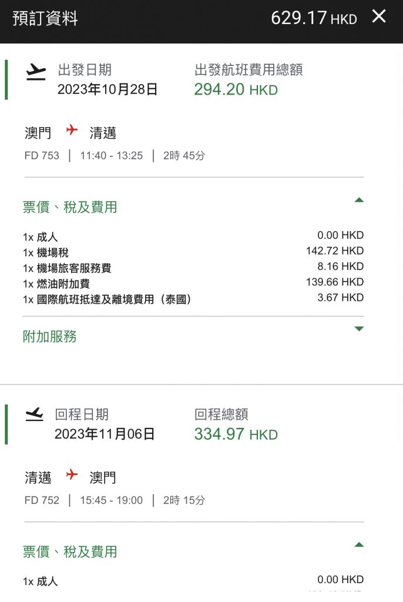
Task: Click return date 2023年11月06日
Action: click(x=105, y=434)
